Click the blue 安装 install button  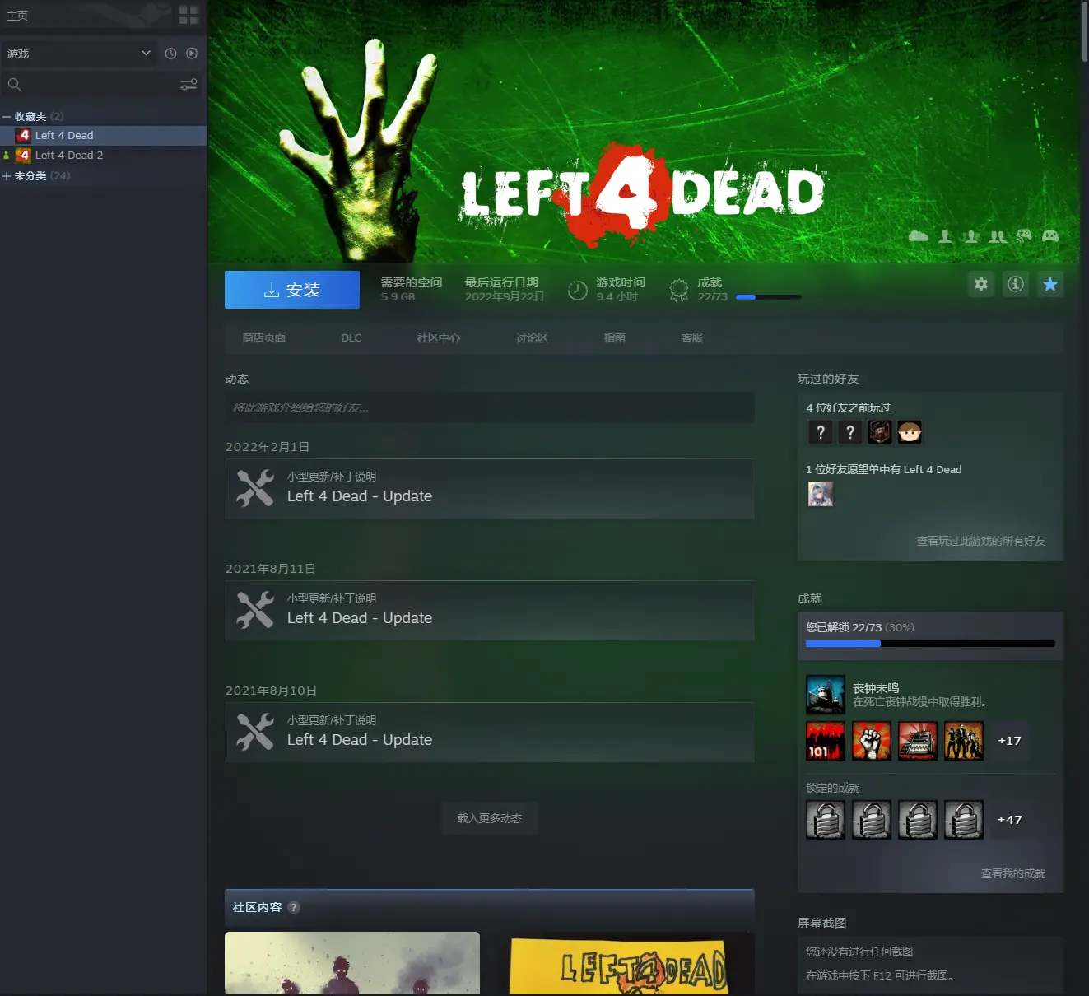292,290
